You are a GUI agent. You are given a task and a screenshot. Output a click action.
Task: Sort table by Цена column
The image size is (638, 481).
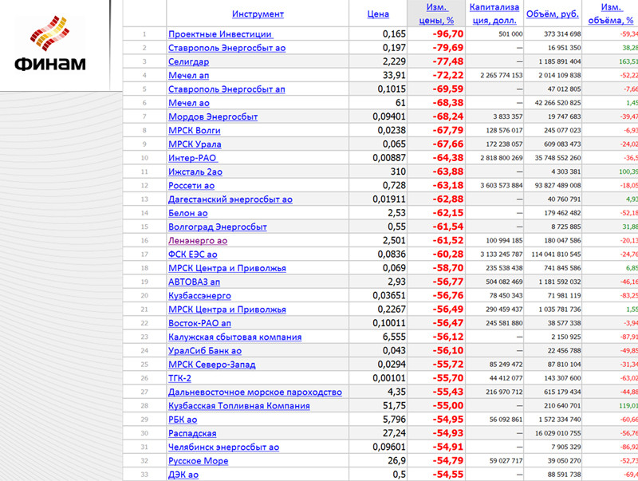coord(378,14)
